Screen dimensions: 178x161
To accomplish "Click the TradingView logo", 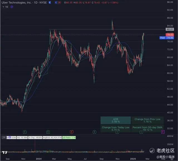I will click(5, 152).
